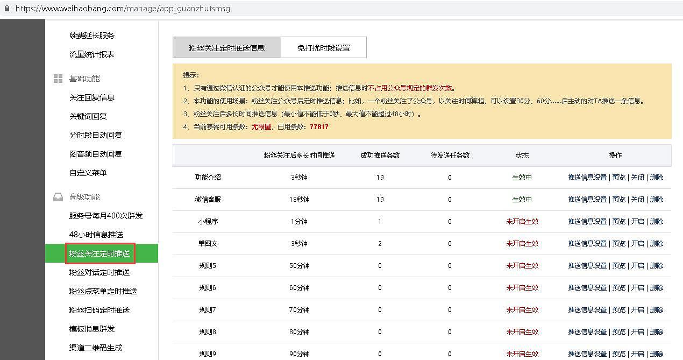Switch to the 免打扰时段设置 tab
The image size is (683, 360).
323,47
